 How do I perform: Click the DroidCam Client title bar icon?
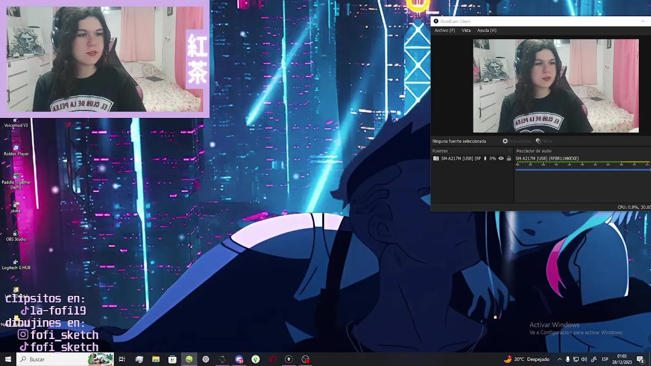(x=436, y=21)
